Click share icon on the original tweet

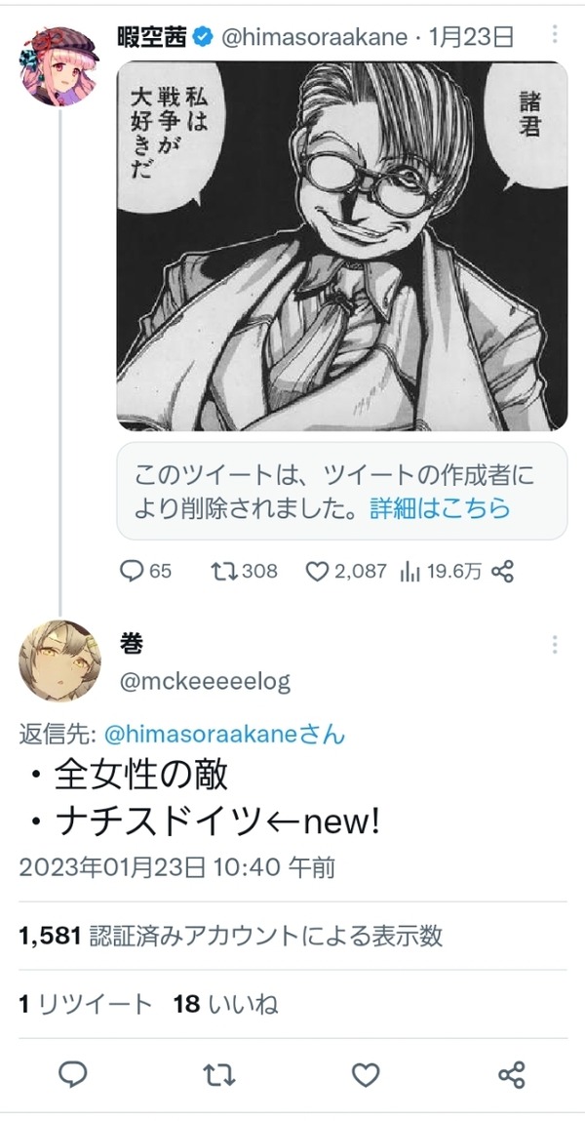pyautogui.click(x=502, y=571)
